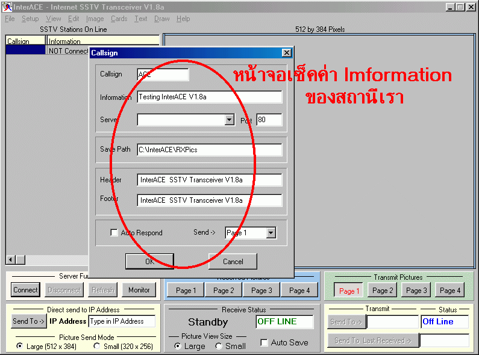
Task: Click the IP Address entry field
Action: point(122,321)
